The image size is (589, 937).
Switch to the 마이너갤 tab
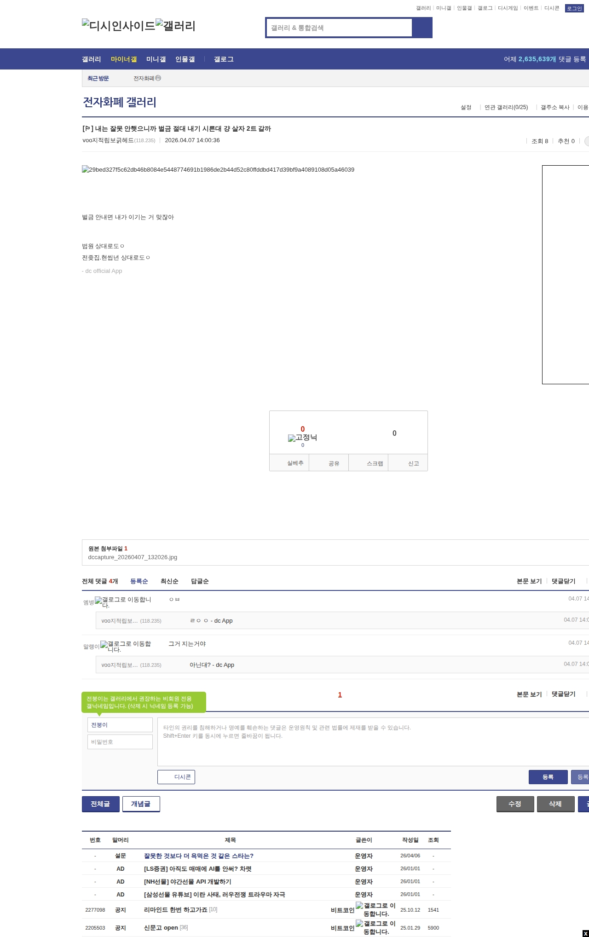pyautogui.click(x=123, y=59)
